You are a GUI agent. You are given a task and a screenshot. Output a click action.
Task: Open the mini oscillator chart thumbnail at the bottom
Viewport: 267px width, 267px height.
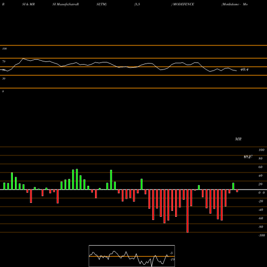pos(132,256)
